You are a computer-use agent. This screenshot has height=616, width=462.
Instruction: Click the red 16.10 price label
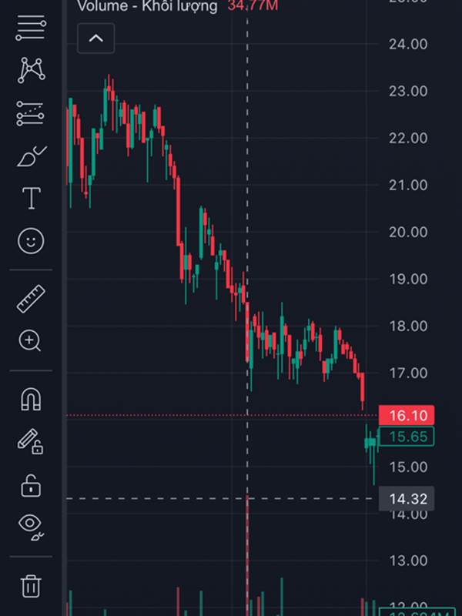coord(407,415)
